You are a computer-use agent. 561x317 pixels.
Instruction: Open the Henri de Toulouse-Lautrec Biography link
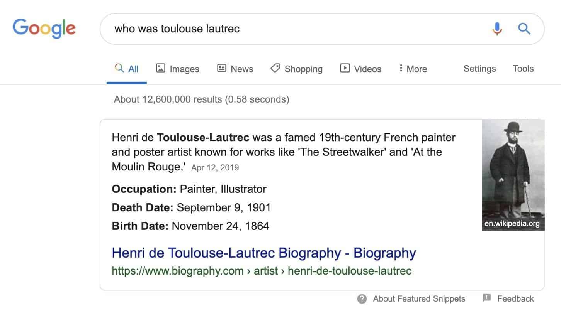(x=263, y=253)
